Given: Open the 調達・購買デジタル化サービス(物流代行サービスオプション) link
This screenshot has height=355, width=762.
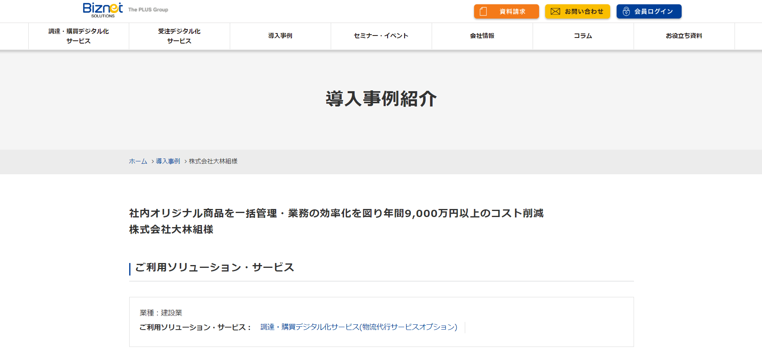Looking at the screenshot, I should (x=359, y=327).
